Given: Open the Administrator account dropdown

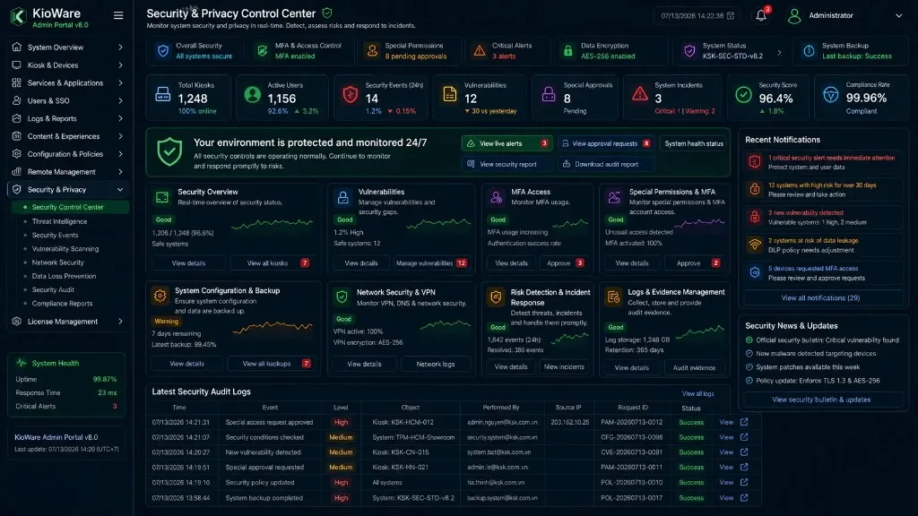Looking at the screenshot, I should tap(898, 16).
